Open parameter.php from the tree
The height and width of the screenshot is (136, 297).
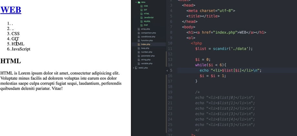click(148, 56)
